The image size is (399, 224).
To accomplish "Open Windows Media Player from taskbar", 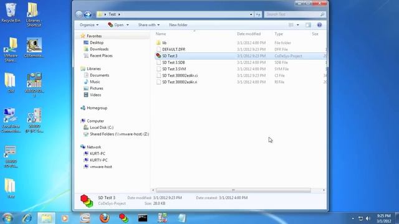I will [65, 218].
